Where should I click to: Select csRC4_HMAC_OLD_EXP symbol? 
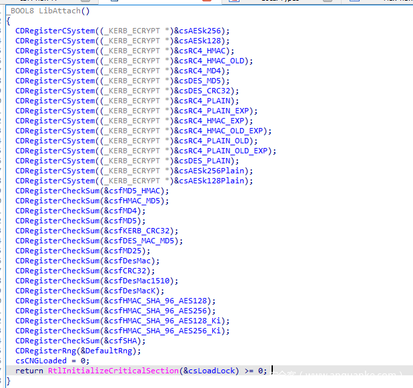[221, 131]
